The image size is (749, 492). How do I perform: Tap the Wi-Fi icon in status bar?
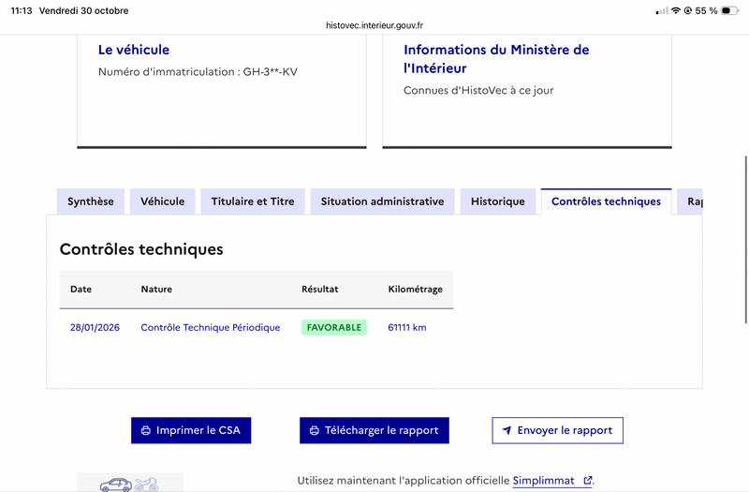coord(675,10)
